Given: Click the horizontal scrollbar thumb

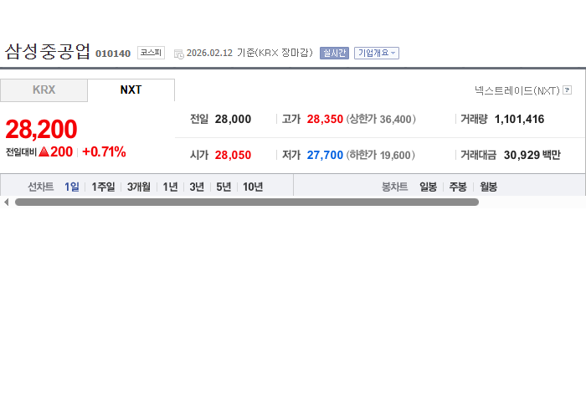Looking at the screenshot, I should [x=247, y=202].
